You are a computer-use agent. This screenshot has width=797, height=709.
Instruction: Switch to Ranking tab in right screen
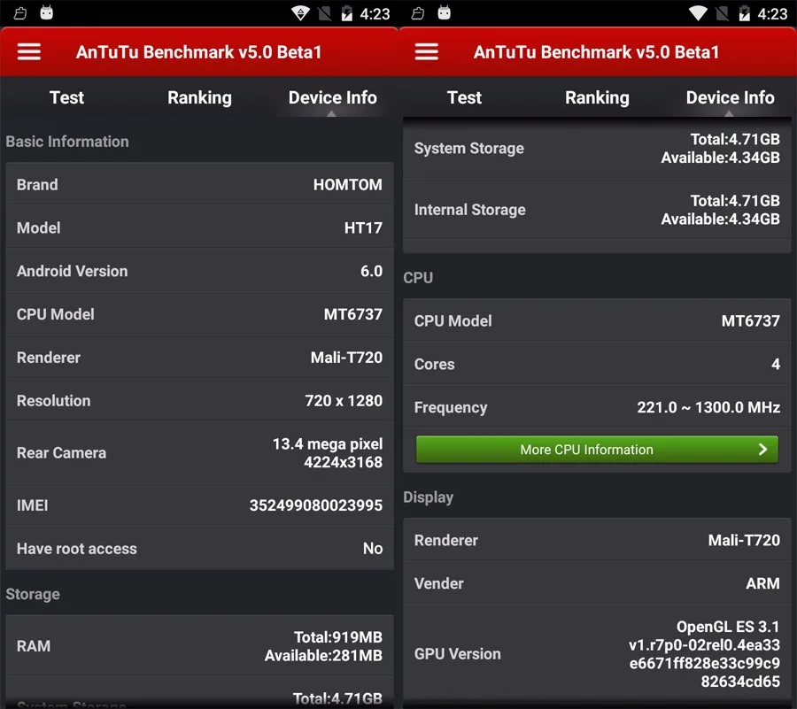pyautogui.click(x=597, y=97)
